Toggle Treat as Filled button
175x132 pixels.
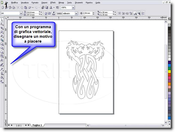coord(139,14)
